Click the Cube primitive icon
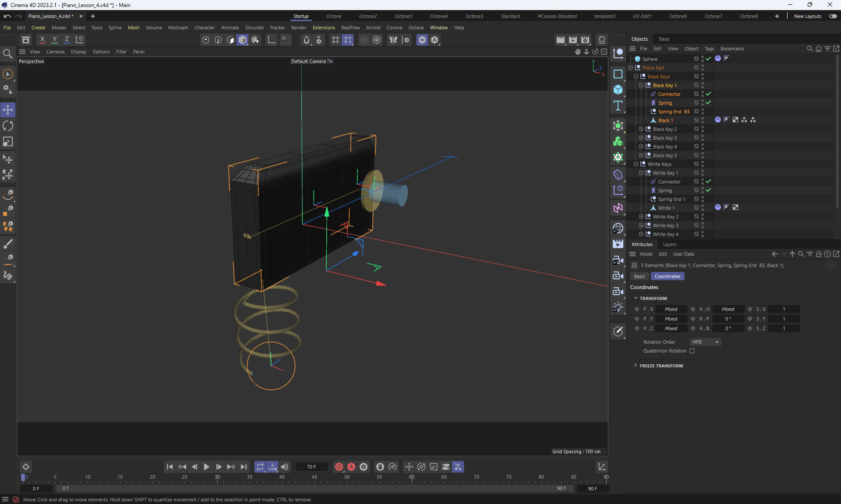The height and width of the screenshot is (504, 841). tap(618, 90)
